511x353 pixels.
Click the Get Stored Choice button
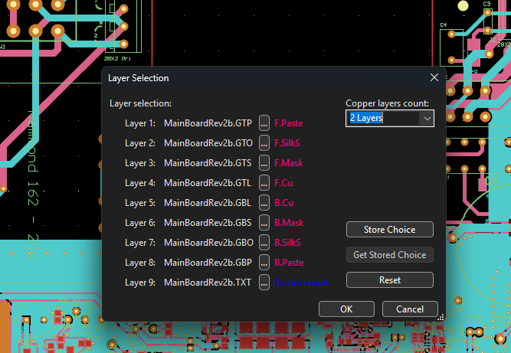390,255
